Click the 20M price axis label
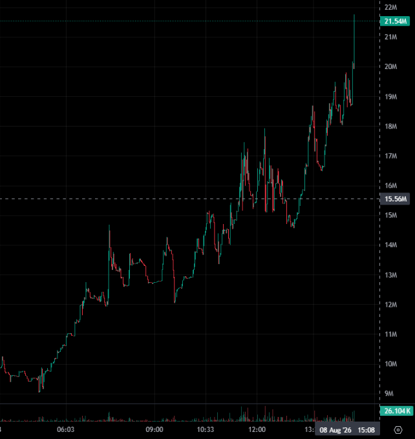Screen dimensions: 415x439 pos(390,66)
